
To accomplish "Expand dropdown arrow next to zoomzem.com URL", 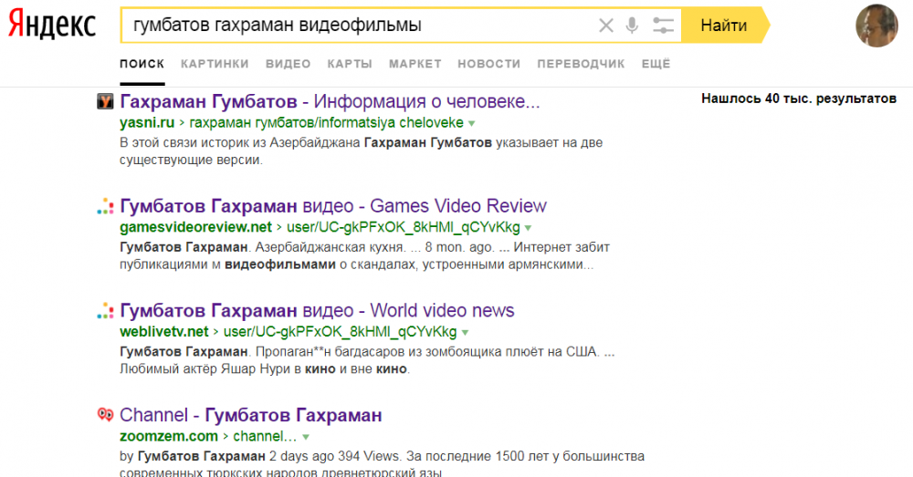I will click(306, 437).
